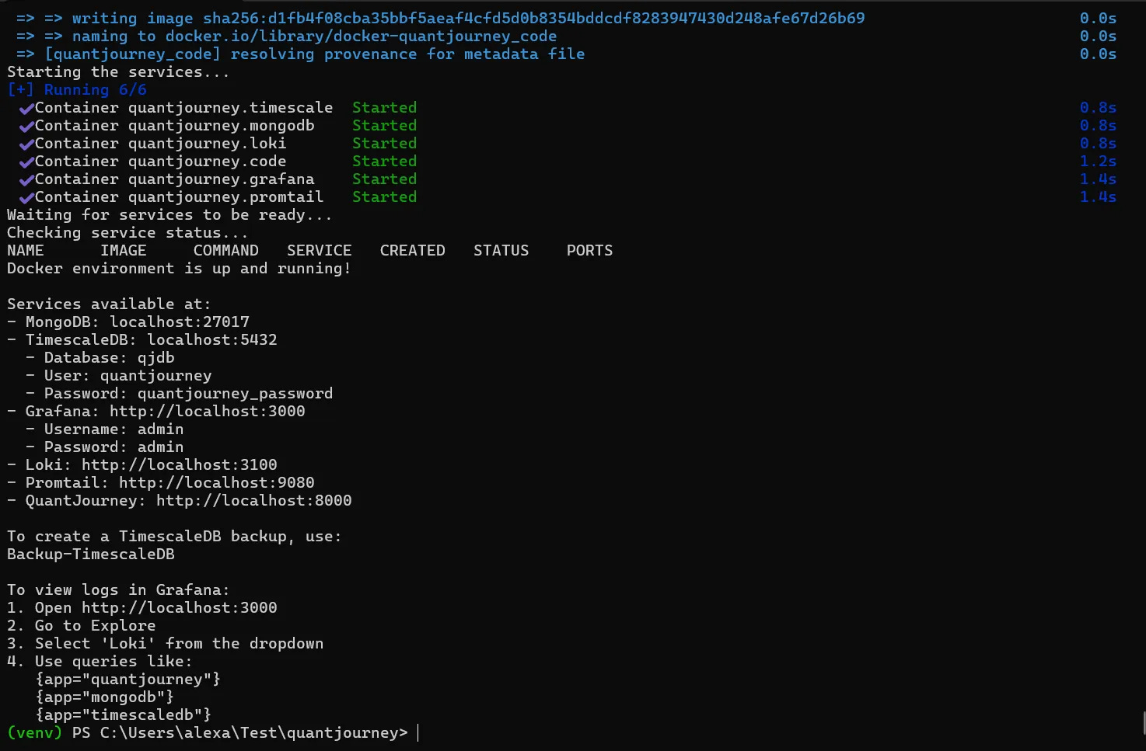Select the Started status of quantjourney.promtail

[x=384, y=196]
